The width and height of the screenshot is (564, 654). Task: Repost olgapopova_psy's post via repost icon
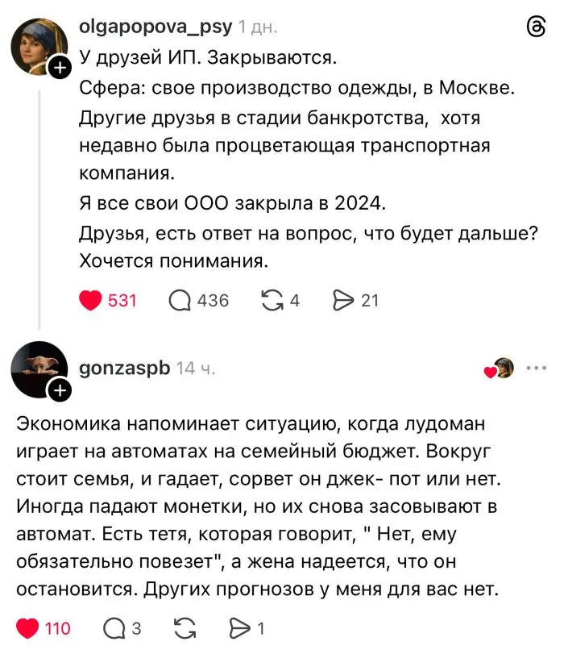[x=275, y=299]
